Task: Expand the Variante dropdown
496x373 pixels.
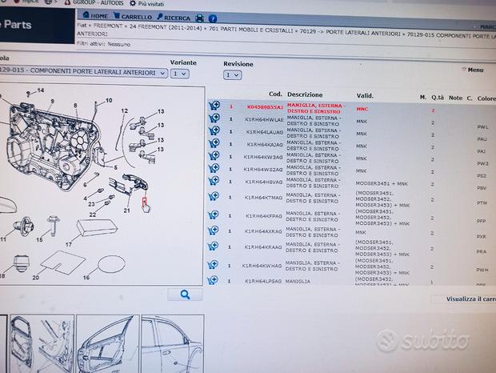Action: (x=180, y=74)
